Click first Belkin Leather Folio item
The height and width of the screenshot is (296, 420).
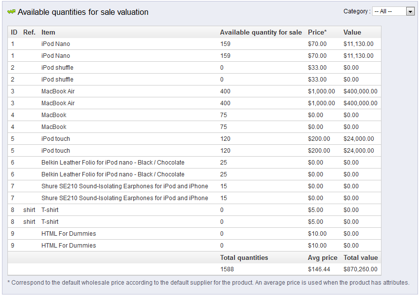tap(113, 163)
